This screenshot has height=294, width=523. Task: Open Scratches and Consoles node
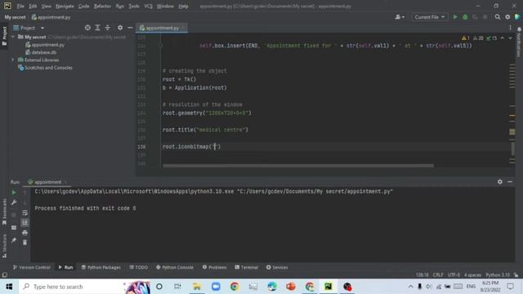pos(48,68)
